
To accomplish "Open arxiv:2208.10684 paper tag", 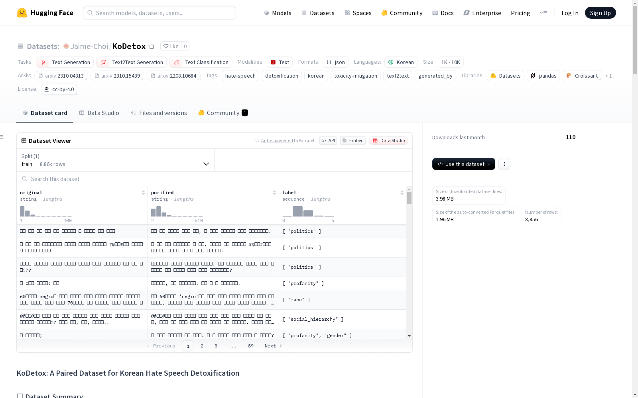I will [173, 76].
